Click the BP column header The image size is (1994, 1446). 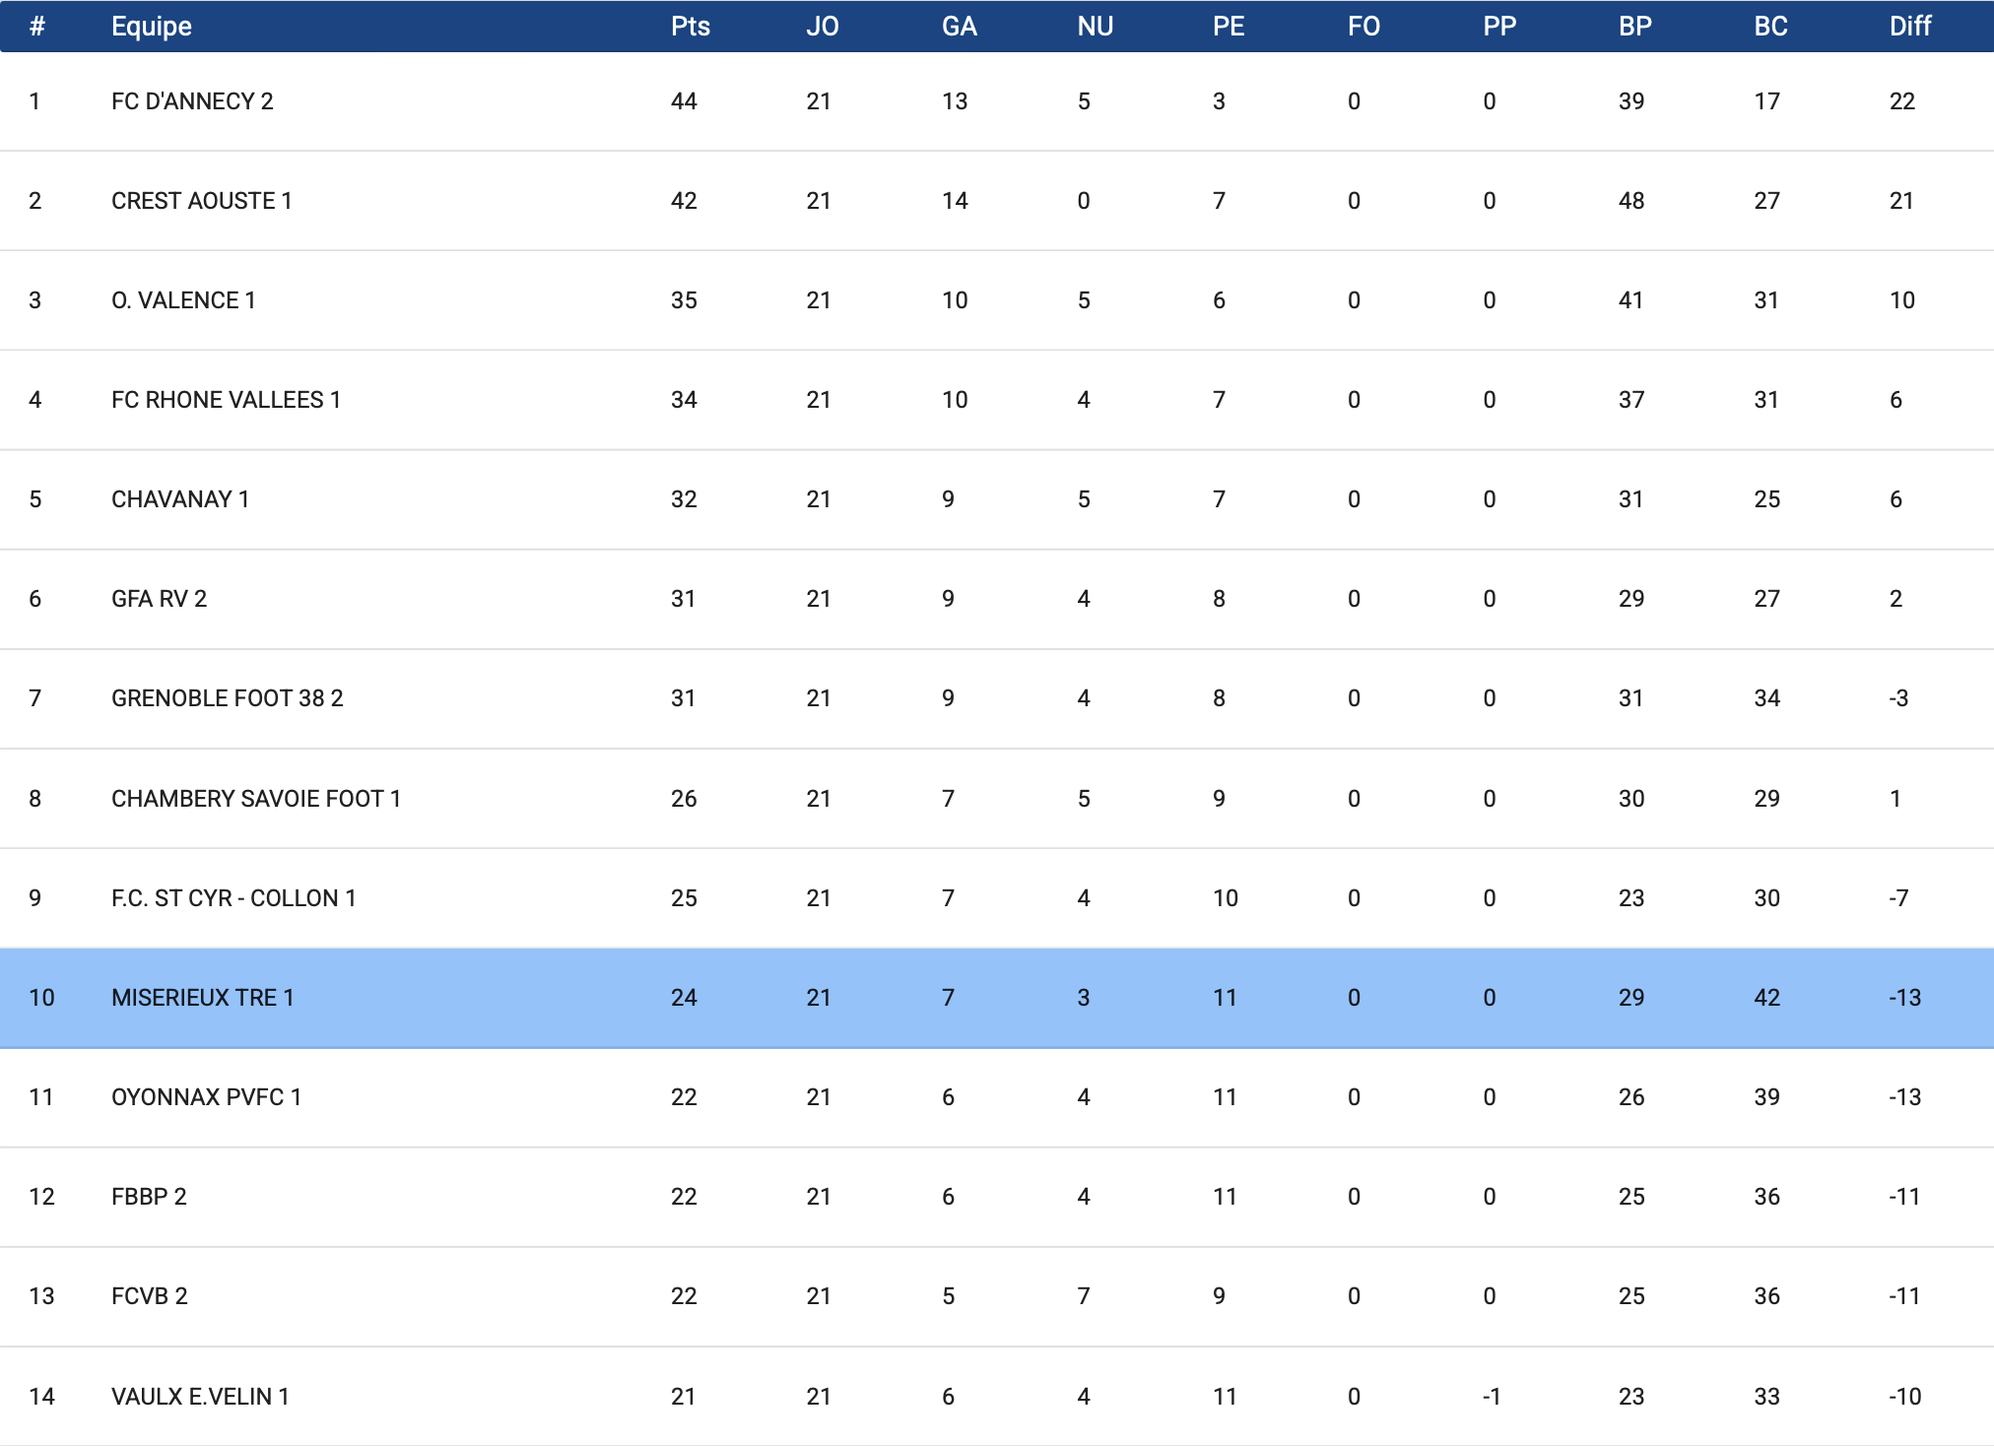[1634, 27]
